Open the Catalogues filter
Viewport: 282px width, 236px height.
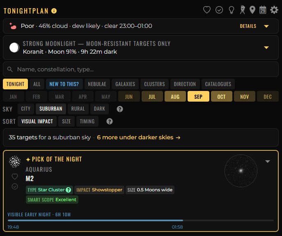click(218, 84)
